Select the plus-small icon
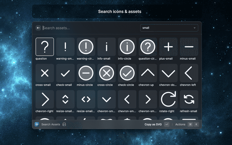The height and width of the screenshot is (145, 232). (x=169, y=47)
